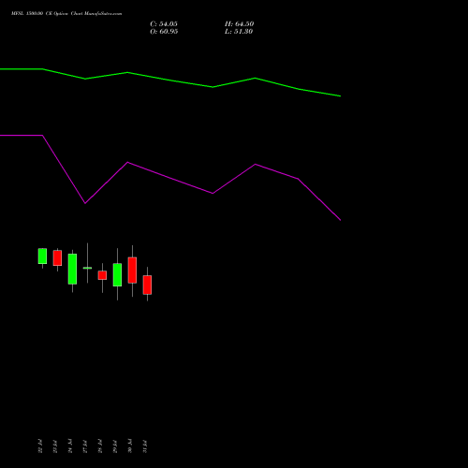Click the open value O: 60.95
This screenshot has width=468, height=468.
(x=164, y=32)
